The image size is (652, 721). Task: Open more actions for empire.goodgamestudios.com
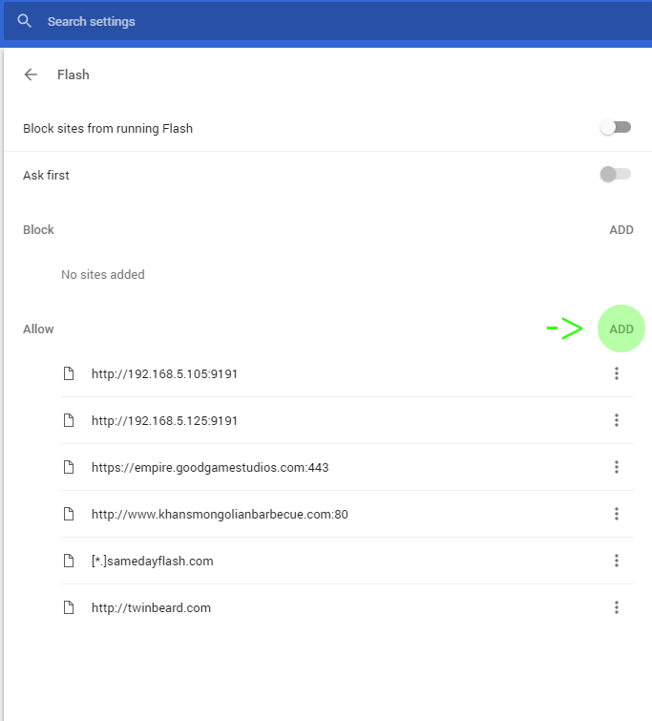[x=617, y=467]
